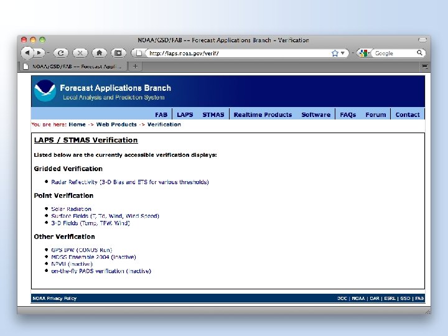
Task: Open the list all tabs dropdown
Action: click(425, 67)
